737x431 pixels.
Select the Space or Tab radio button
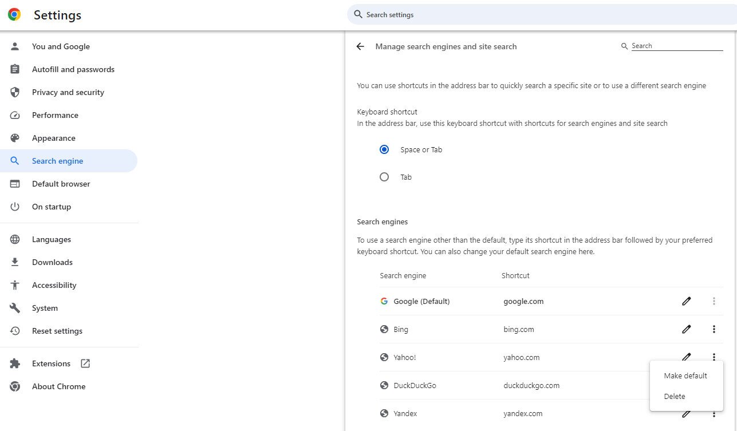click(384, 149)
